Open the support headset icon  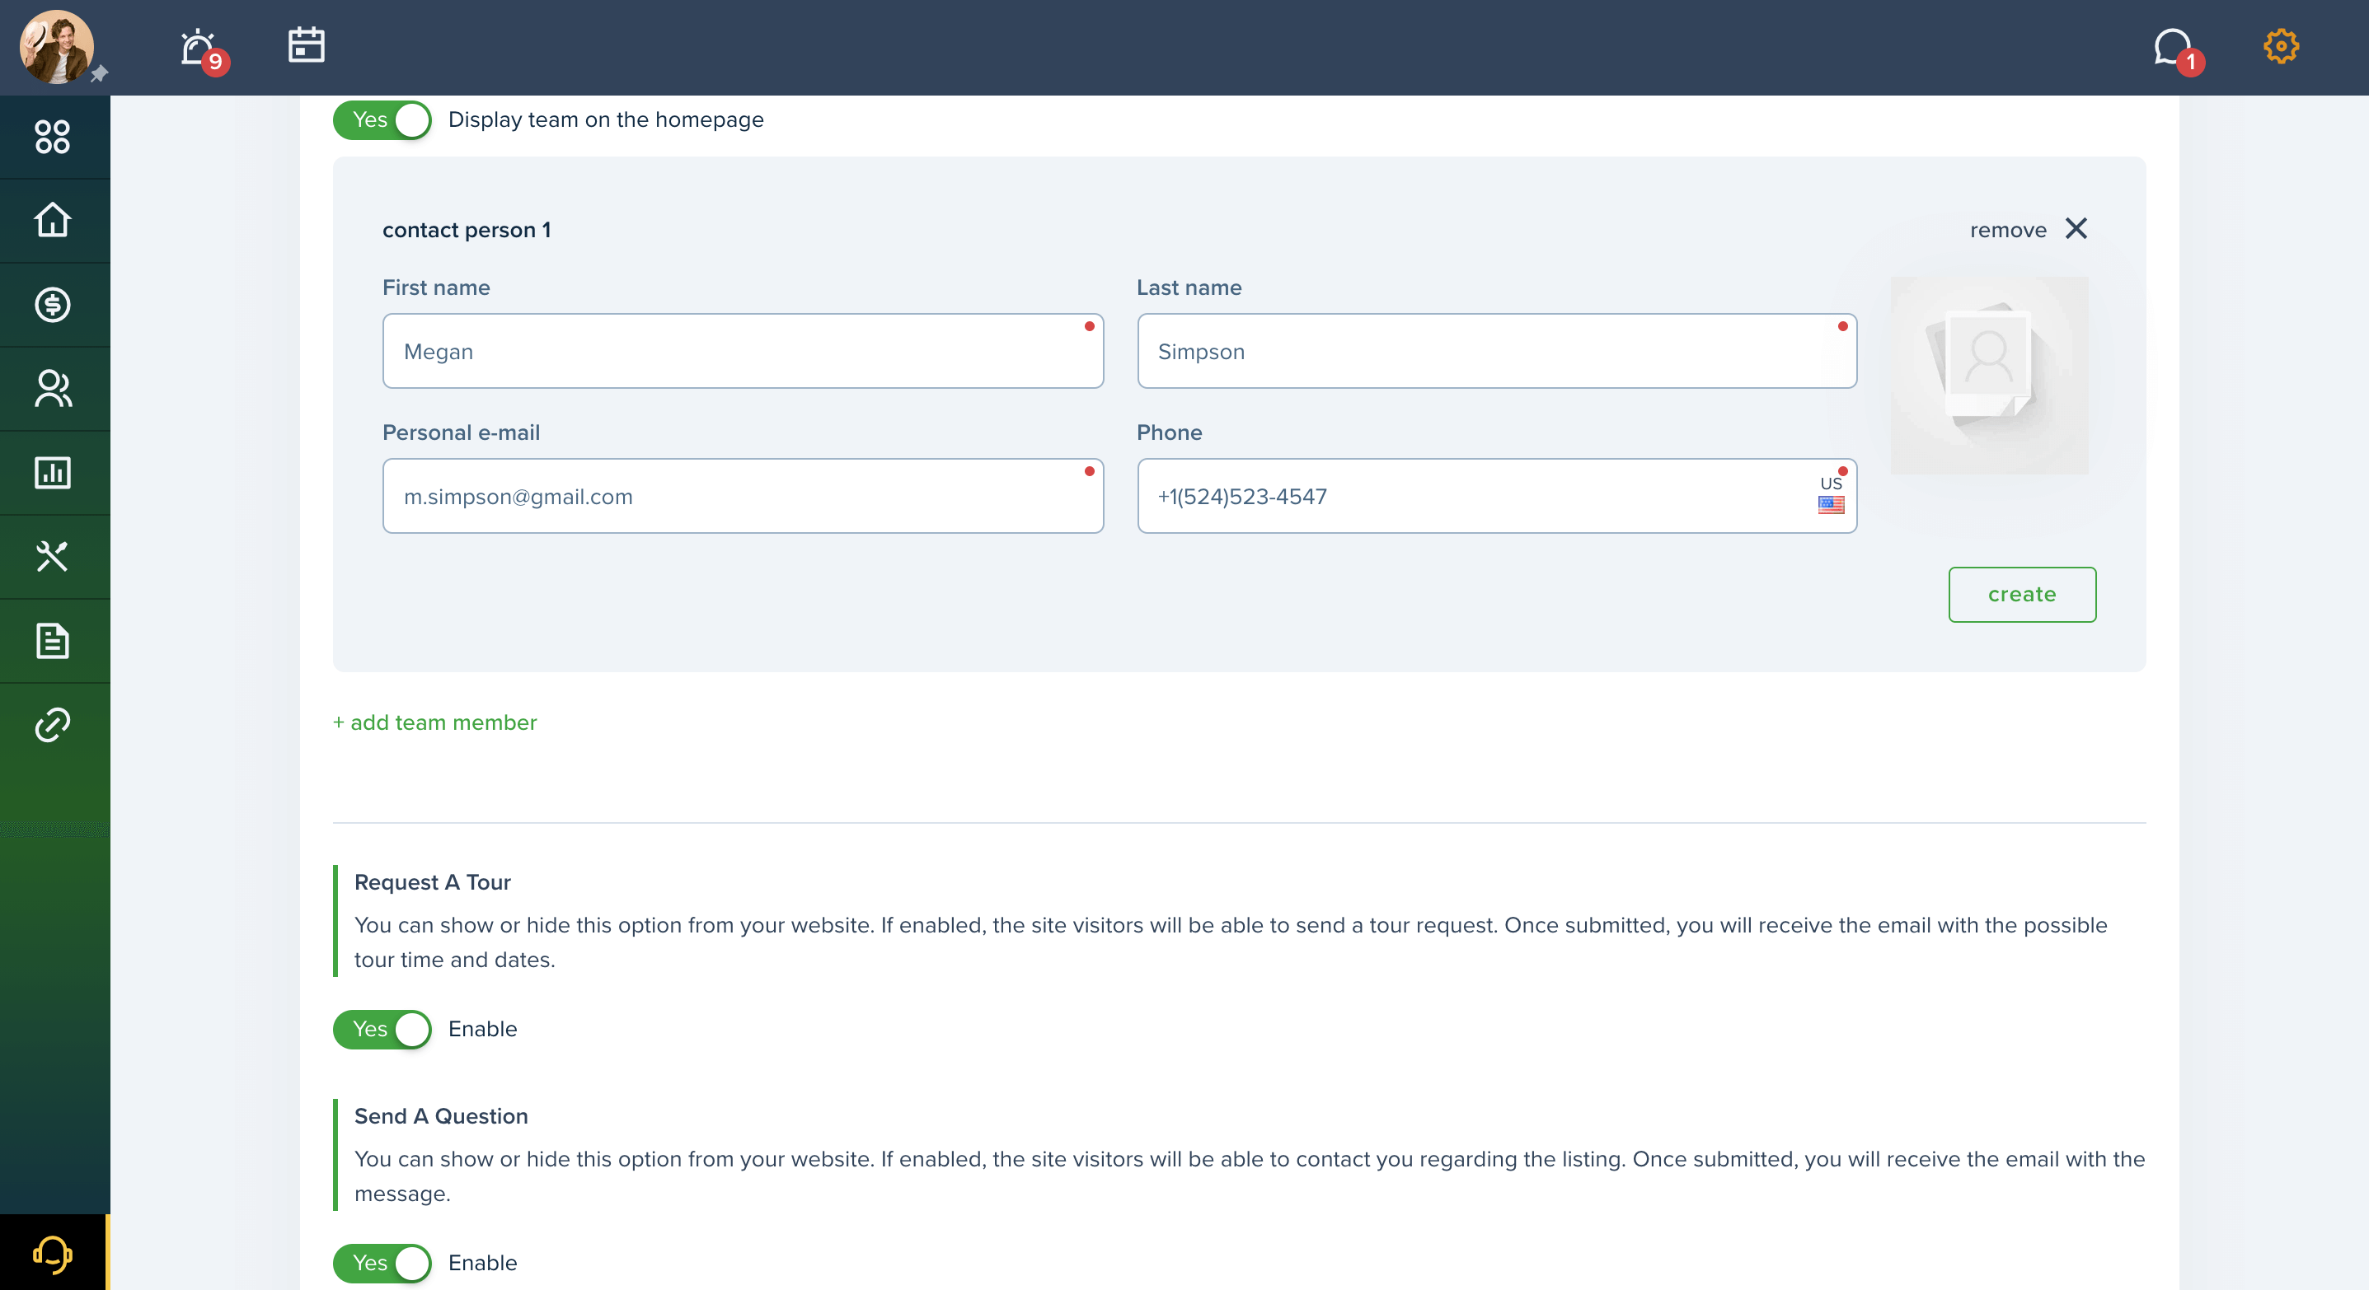[53, 1254]
